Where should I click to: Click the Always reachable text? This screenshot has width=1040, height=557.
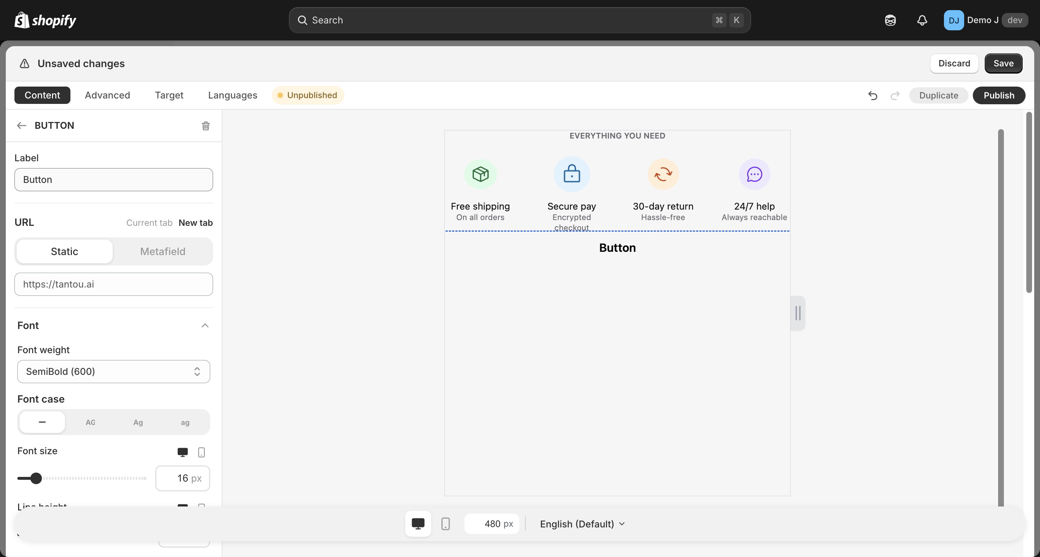click(x=754, y=218)
